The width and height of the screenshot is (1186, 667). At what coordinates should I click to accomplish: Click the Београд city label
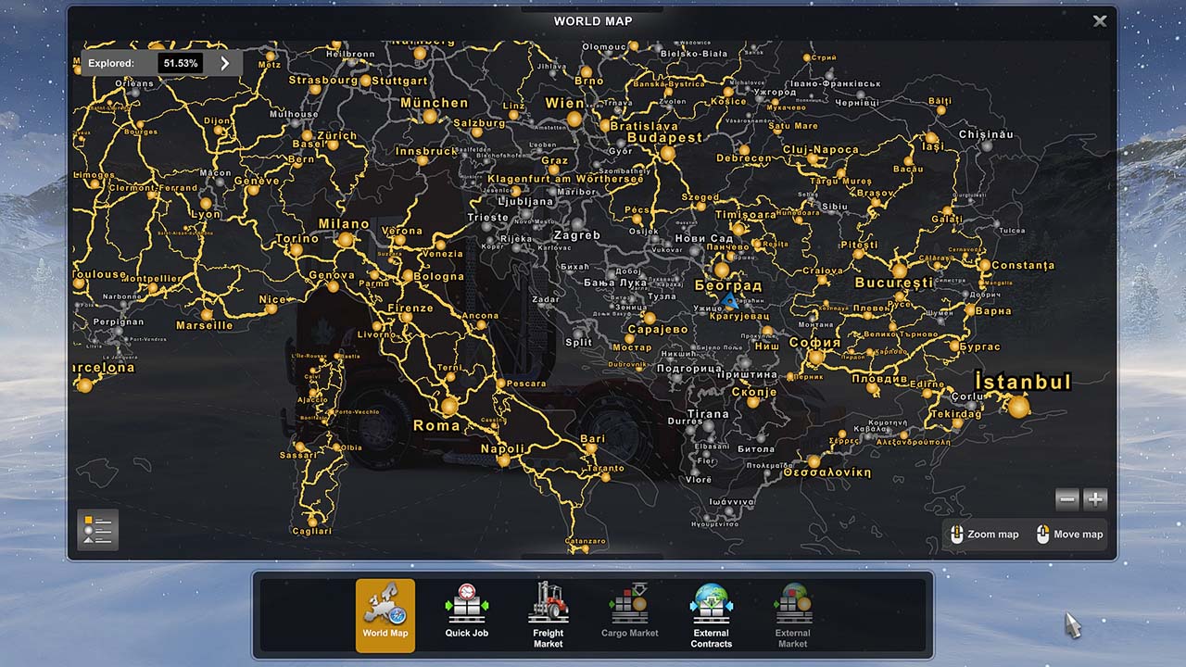[728, 286]
